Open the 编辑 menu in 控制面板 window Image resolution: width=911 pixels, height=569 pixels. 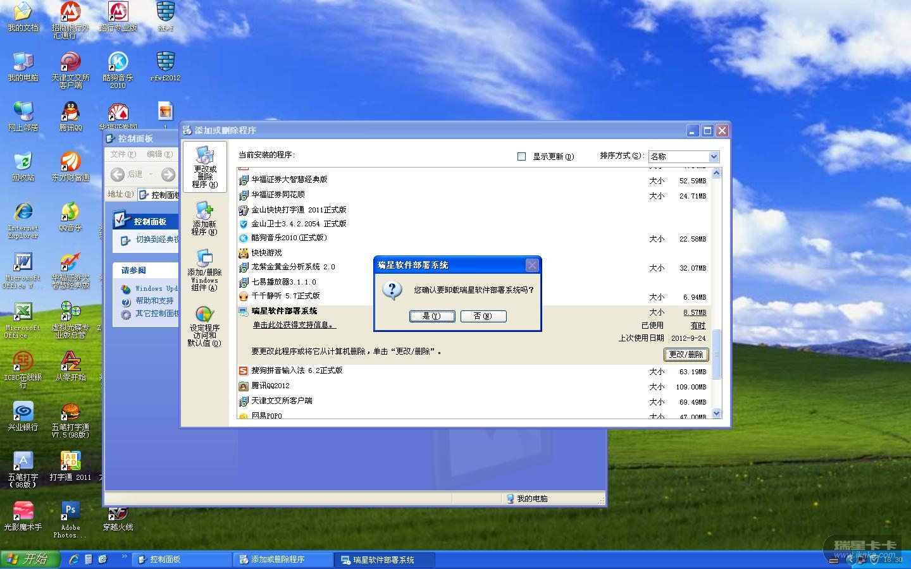[159, 154]
